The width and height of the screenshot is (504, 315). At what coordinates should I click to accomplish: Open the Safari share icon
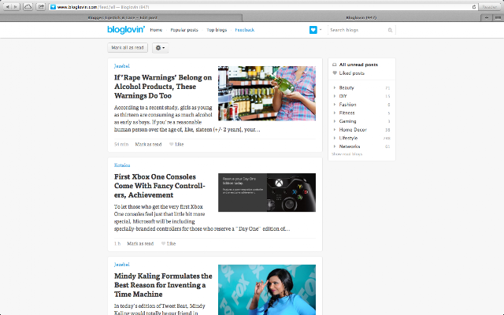coord(41,7)
